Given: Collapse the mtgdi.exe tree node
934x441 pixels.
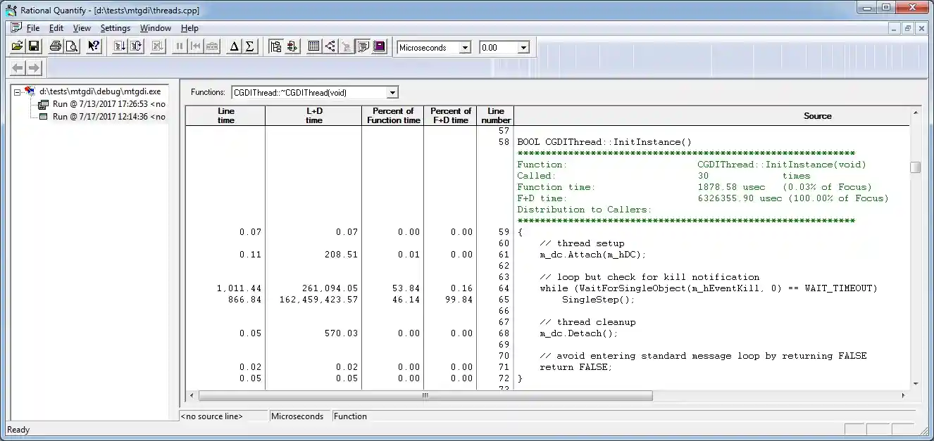Looking at the screenshot, I should (x=18, y=91).
